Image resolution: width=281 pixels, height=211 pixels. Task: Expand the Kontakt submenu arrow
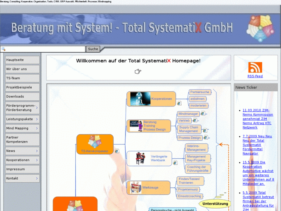[37, 178]
